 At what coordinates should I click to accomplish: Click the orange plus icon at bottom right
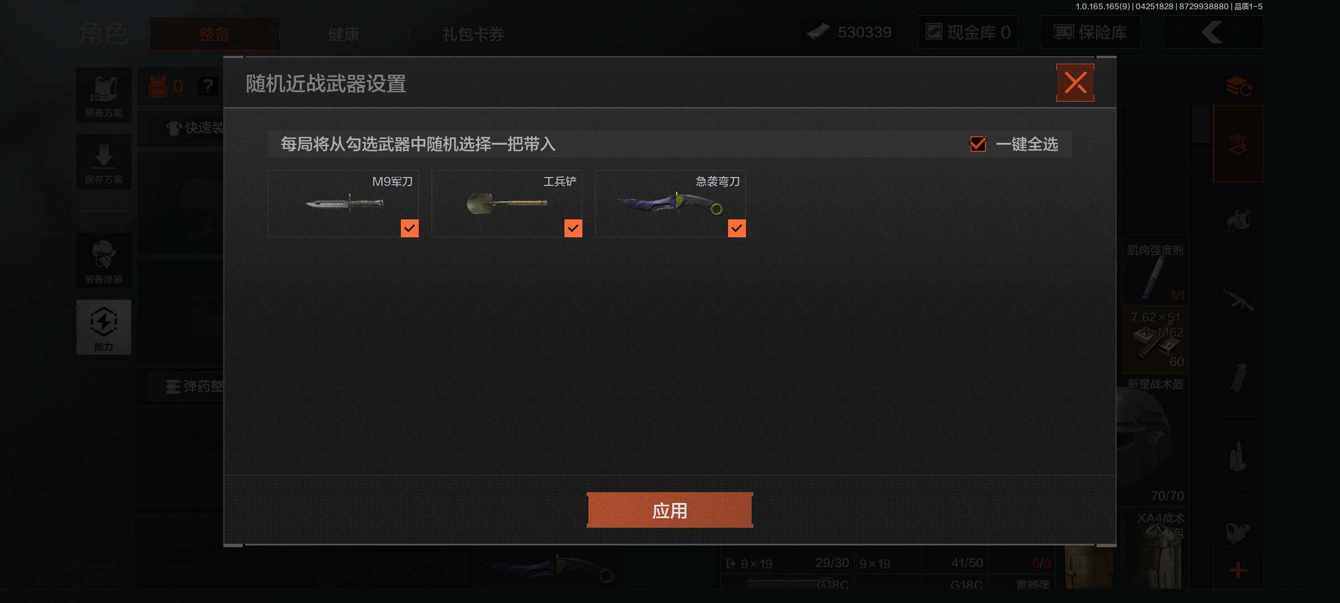tap(1238, 570)
